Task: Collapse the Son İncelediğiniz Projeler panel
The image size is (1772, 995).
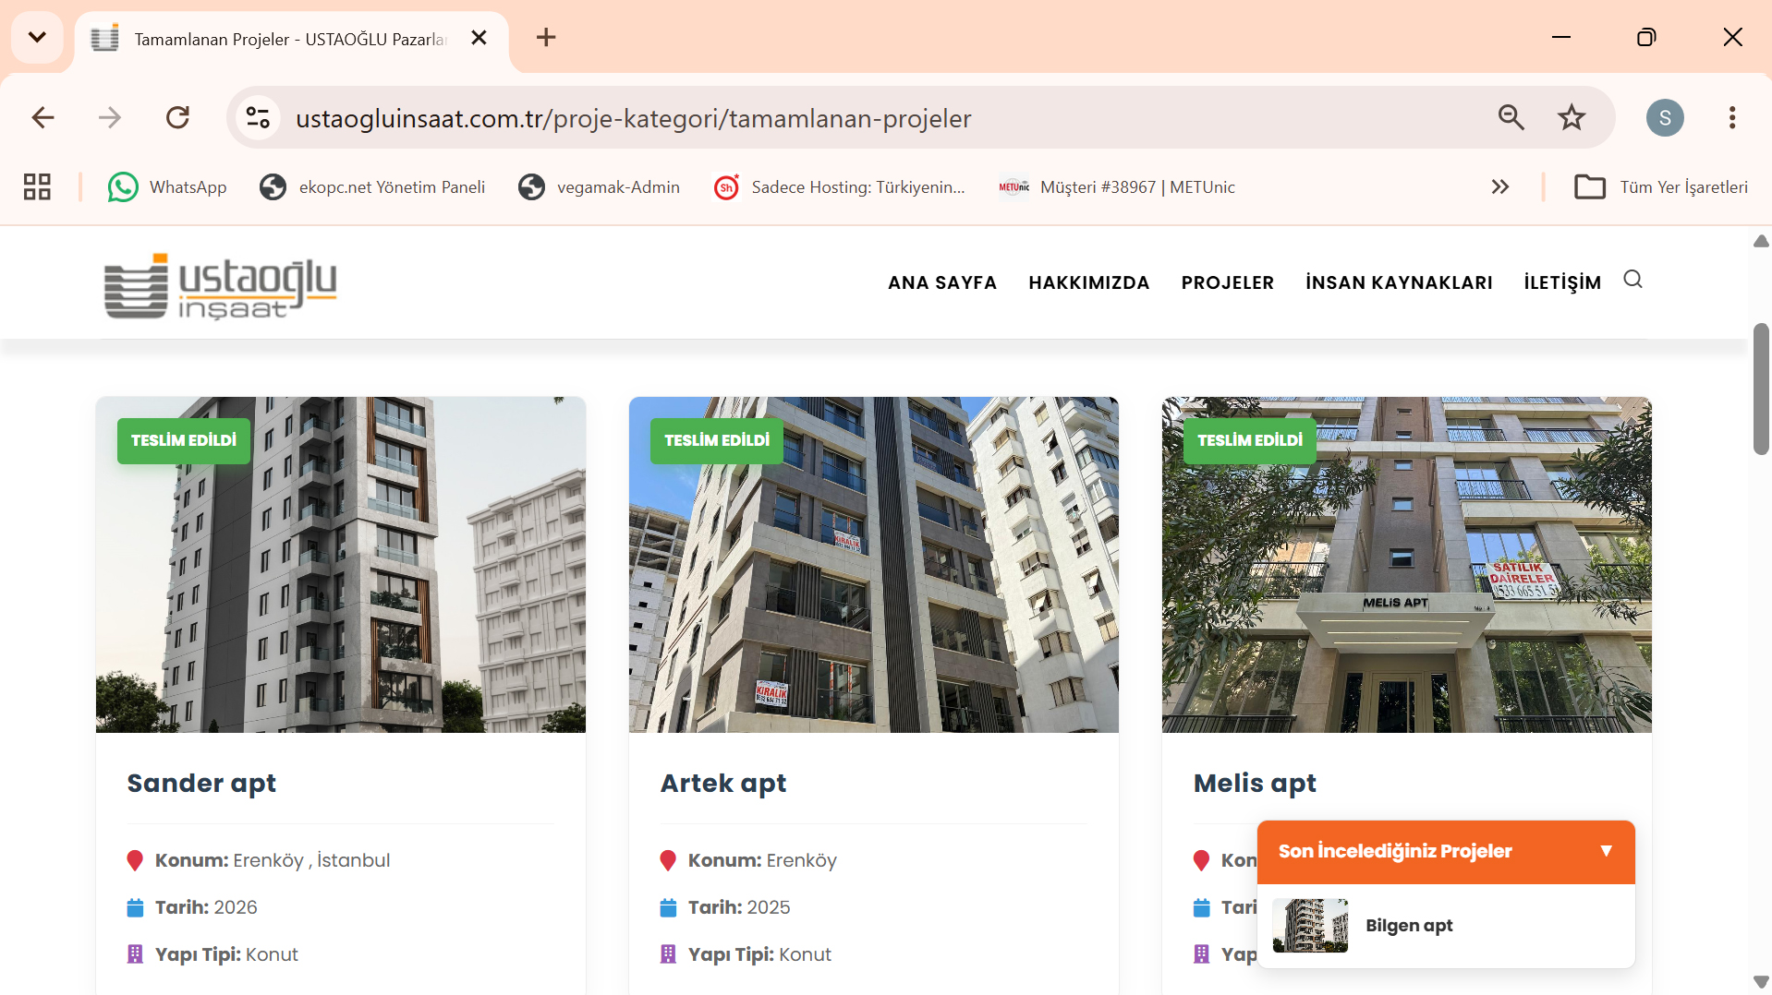Action: 1606,851
